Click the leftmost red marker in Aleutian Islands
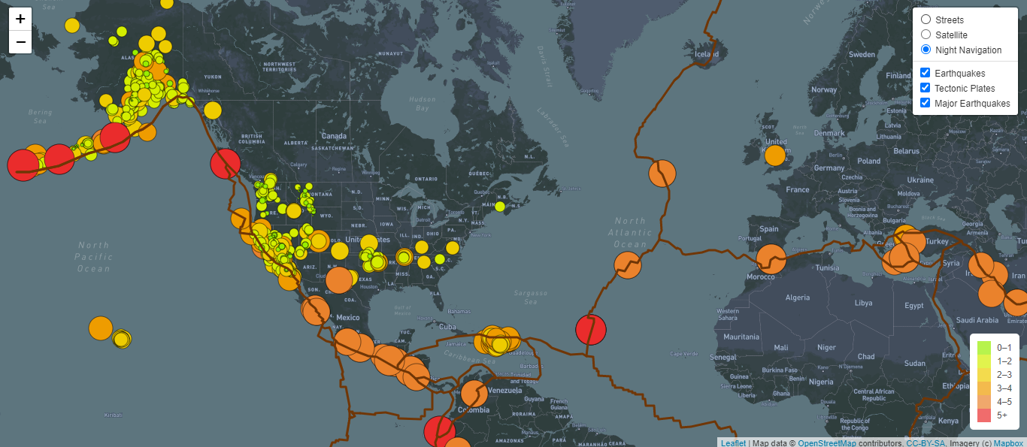The height and width of the screenshot is (447, 1027). click(23, 165)
